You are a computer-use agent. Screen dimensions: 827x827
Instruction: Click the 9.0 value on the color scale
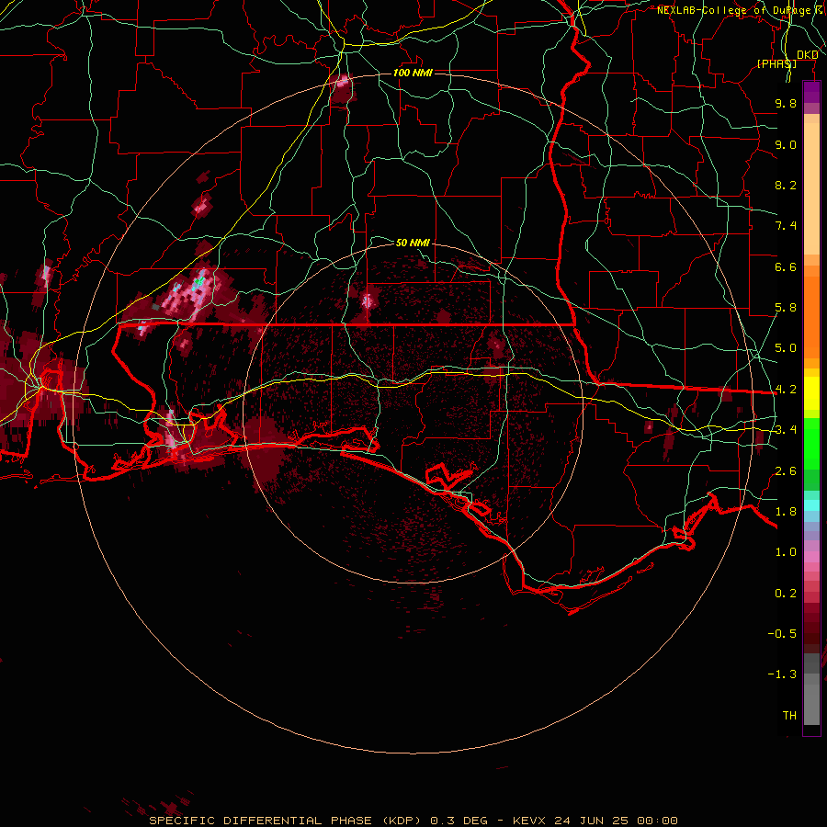click(786, 144)
